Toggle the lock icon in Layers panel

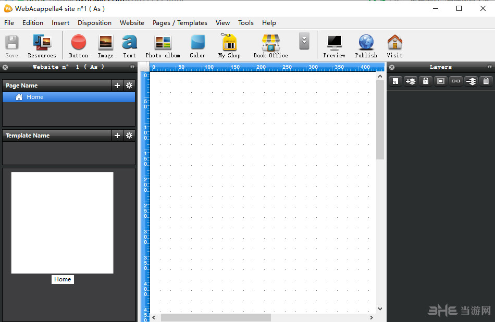click(426, 81)
